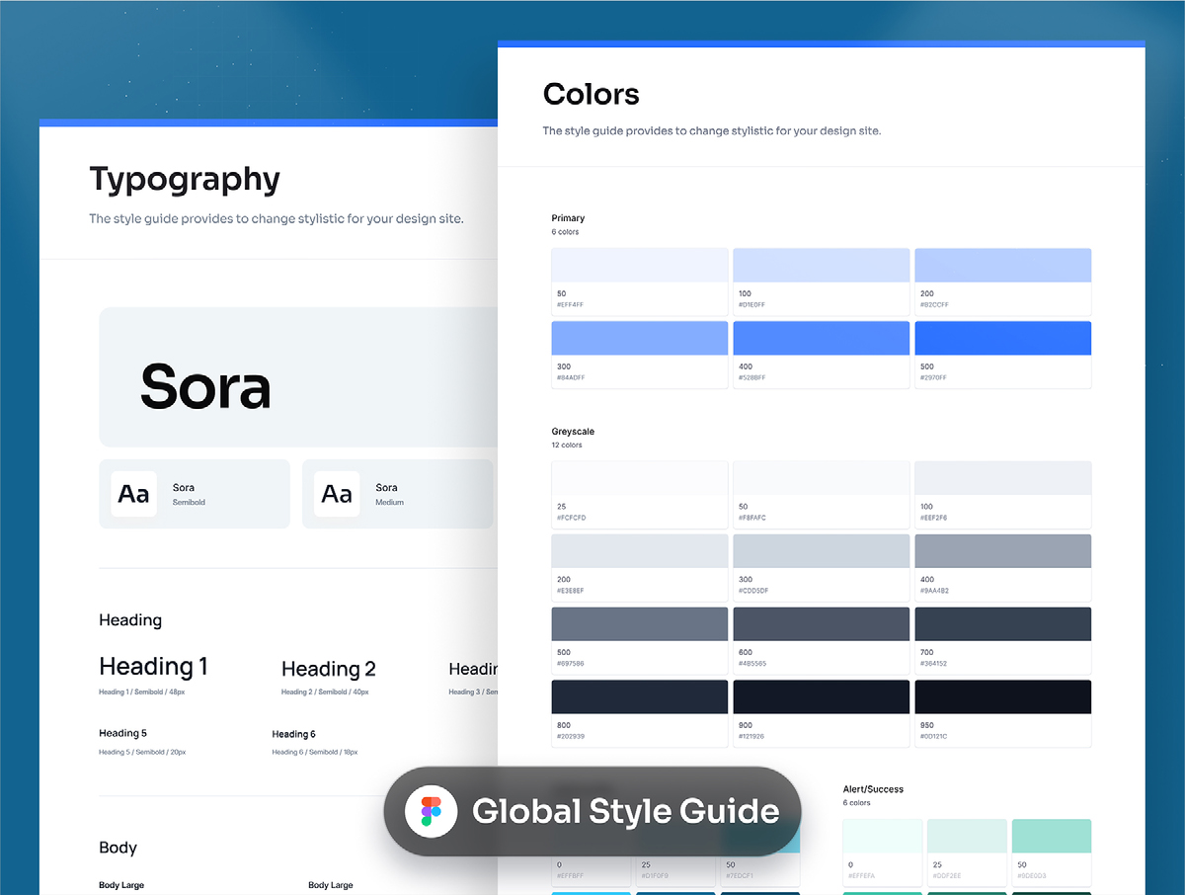This screenshot has width=1185, height=895.
Task: Pick the Alert/Success 25 swatch #DDF2EE
Action: pyautogui.click(x=967, y=853)
